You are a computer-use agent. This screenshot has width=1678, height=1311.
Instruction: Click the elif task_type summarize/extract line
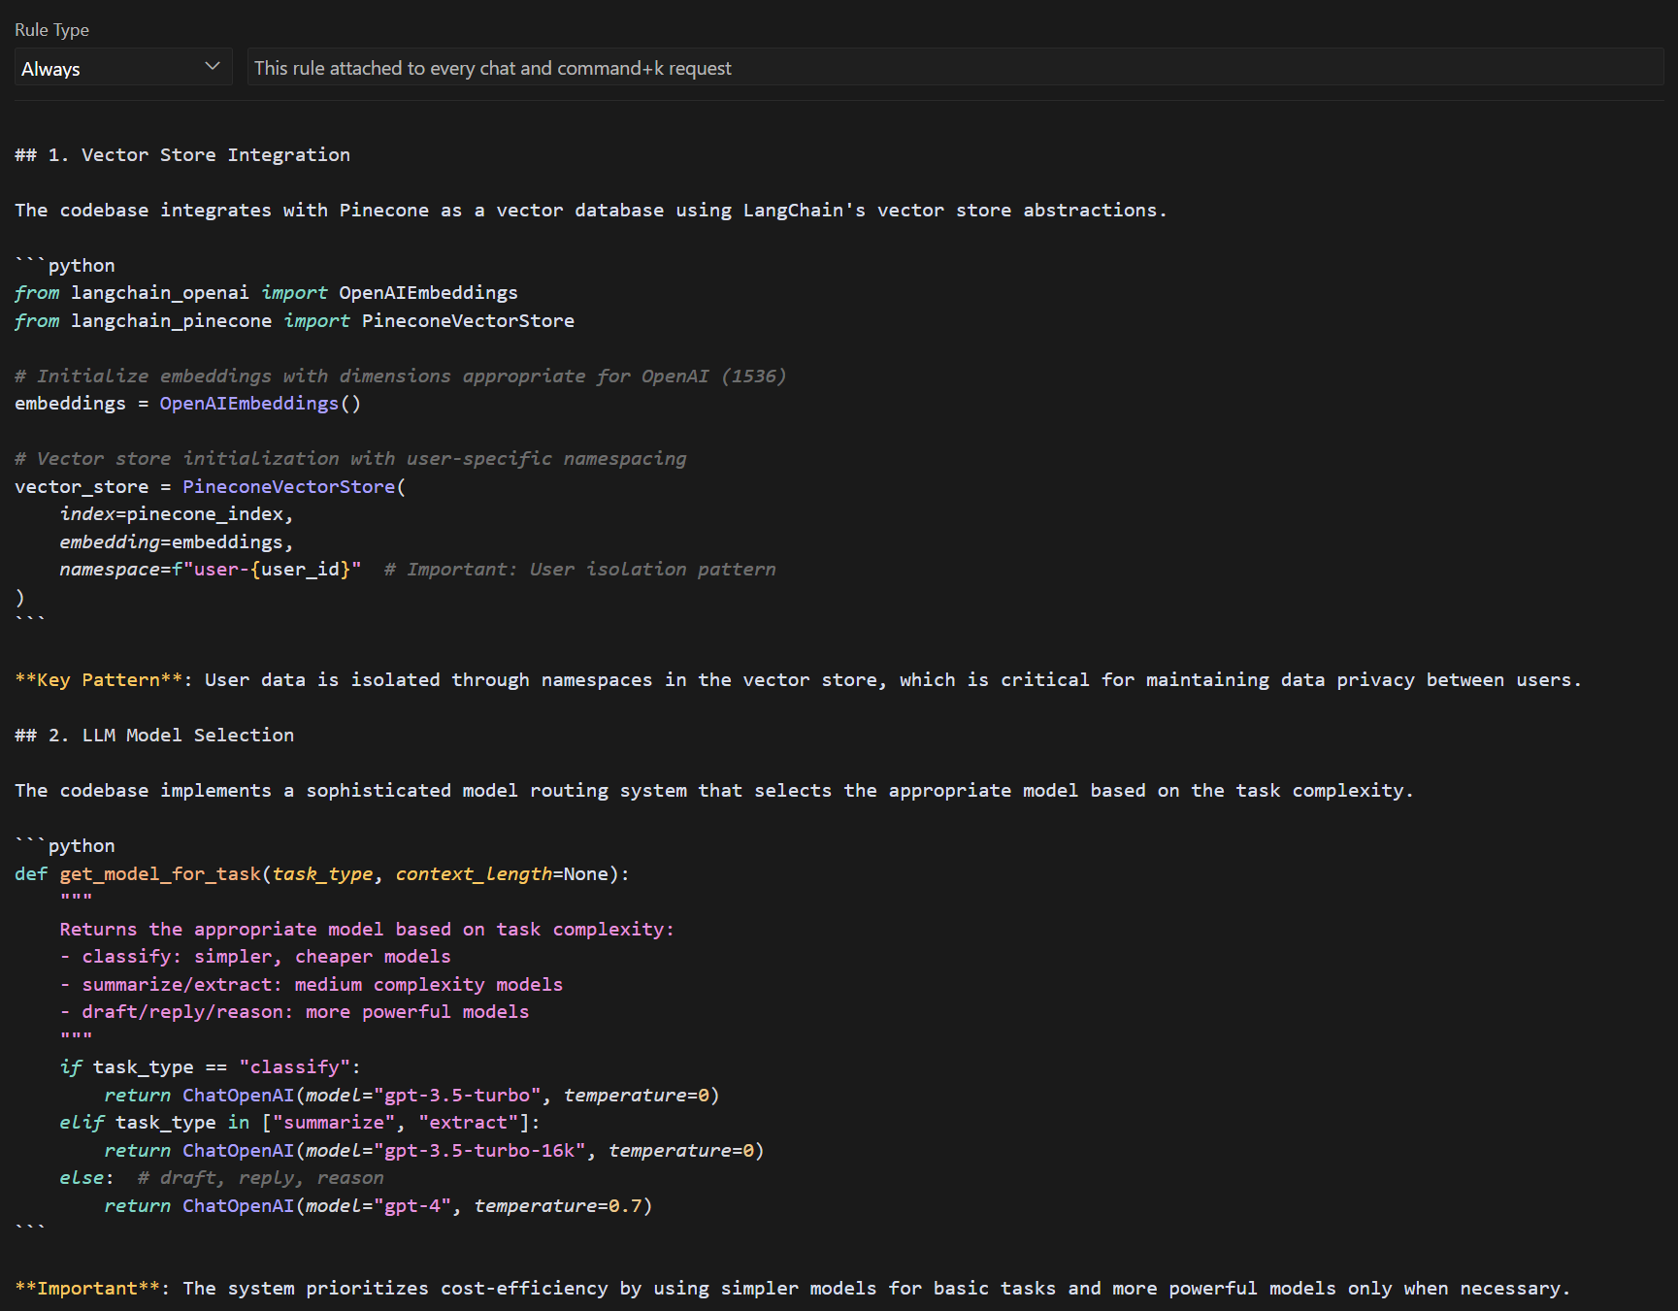[300, 1122]
